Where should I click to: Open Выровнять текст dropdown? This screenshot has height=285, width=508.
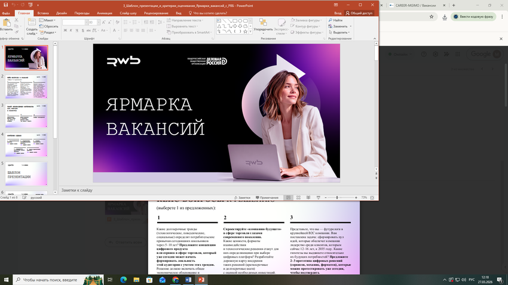(x=182, y=26)
